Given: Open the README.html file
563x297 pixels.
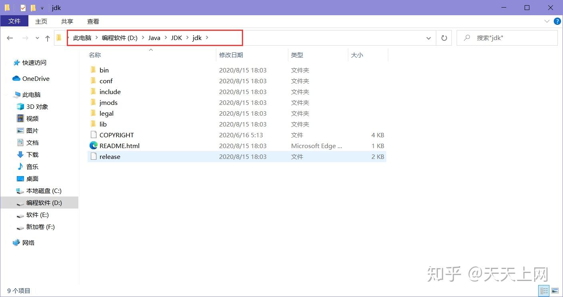Looking at the screenshot, I should point(119,145).
